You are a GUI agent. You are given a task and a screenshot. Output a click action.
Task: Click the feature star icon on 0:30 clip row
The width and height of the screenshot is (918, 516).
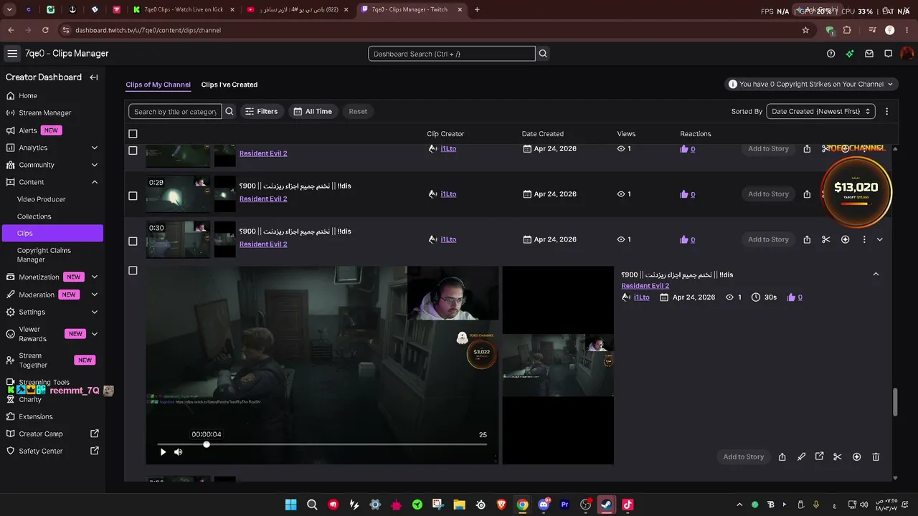tap(845, 239)
